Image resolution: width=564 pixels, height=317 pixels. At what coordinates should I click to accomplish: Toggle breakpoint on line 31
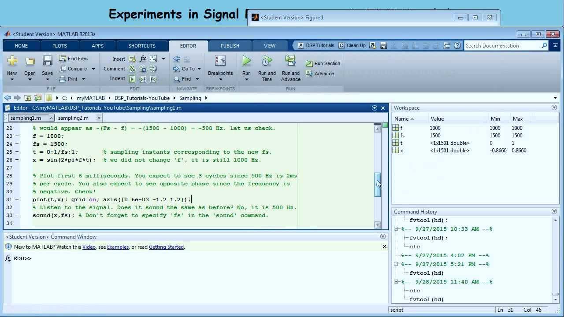pos(17,199)
